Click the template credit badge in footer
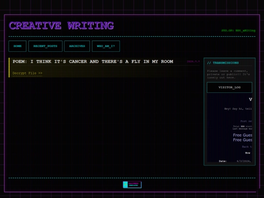 [x=132, y=184]
